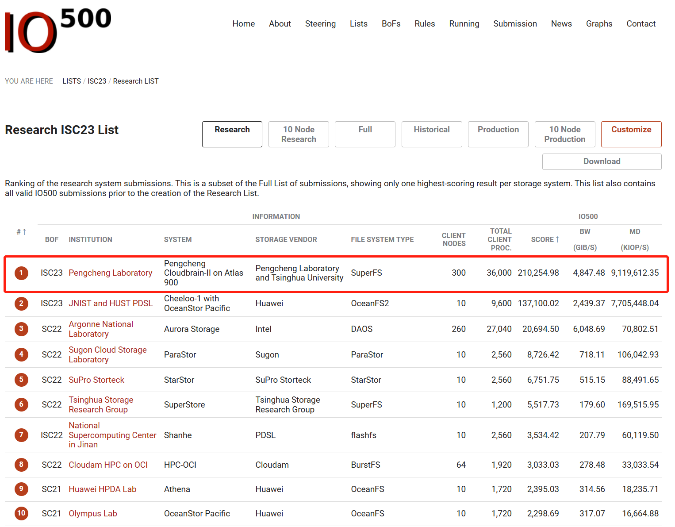Click the STORAGE VENDOR column header

point(286,240)
